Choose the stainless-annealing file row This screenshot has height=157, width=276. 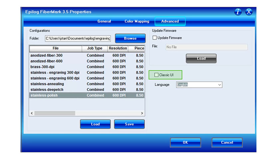47,84
